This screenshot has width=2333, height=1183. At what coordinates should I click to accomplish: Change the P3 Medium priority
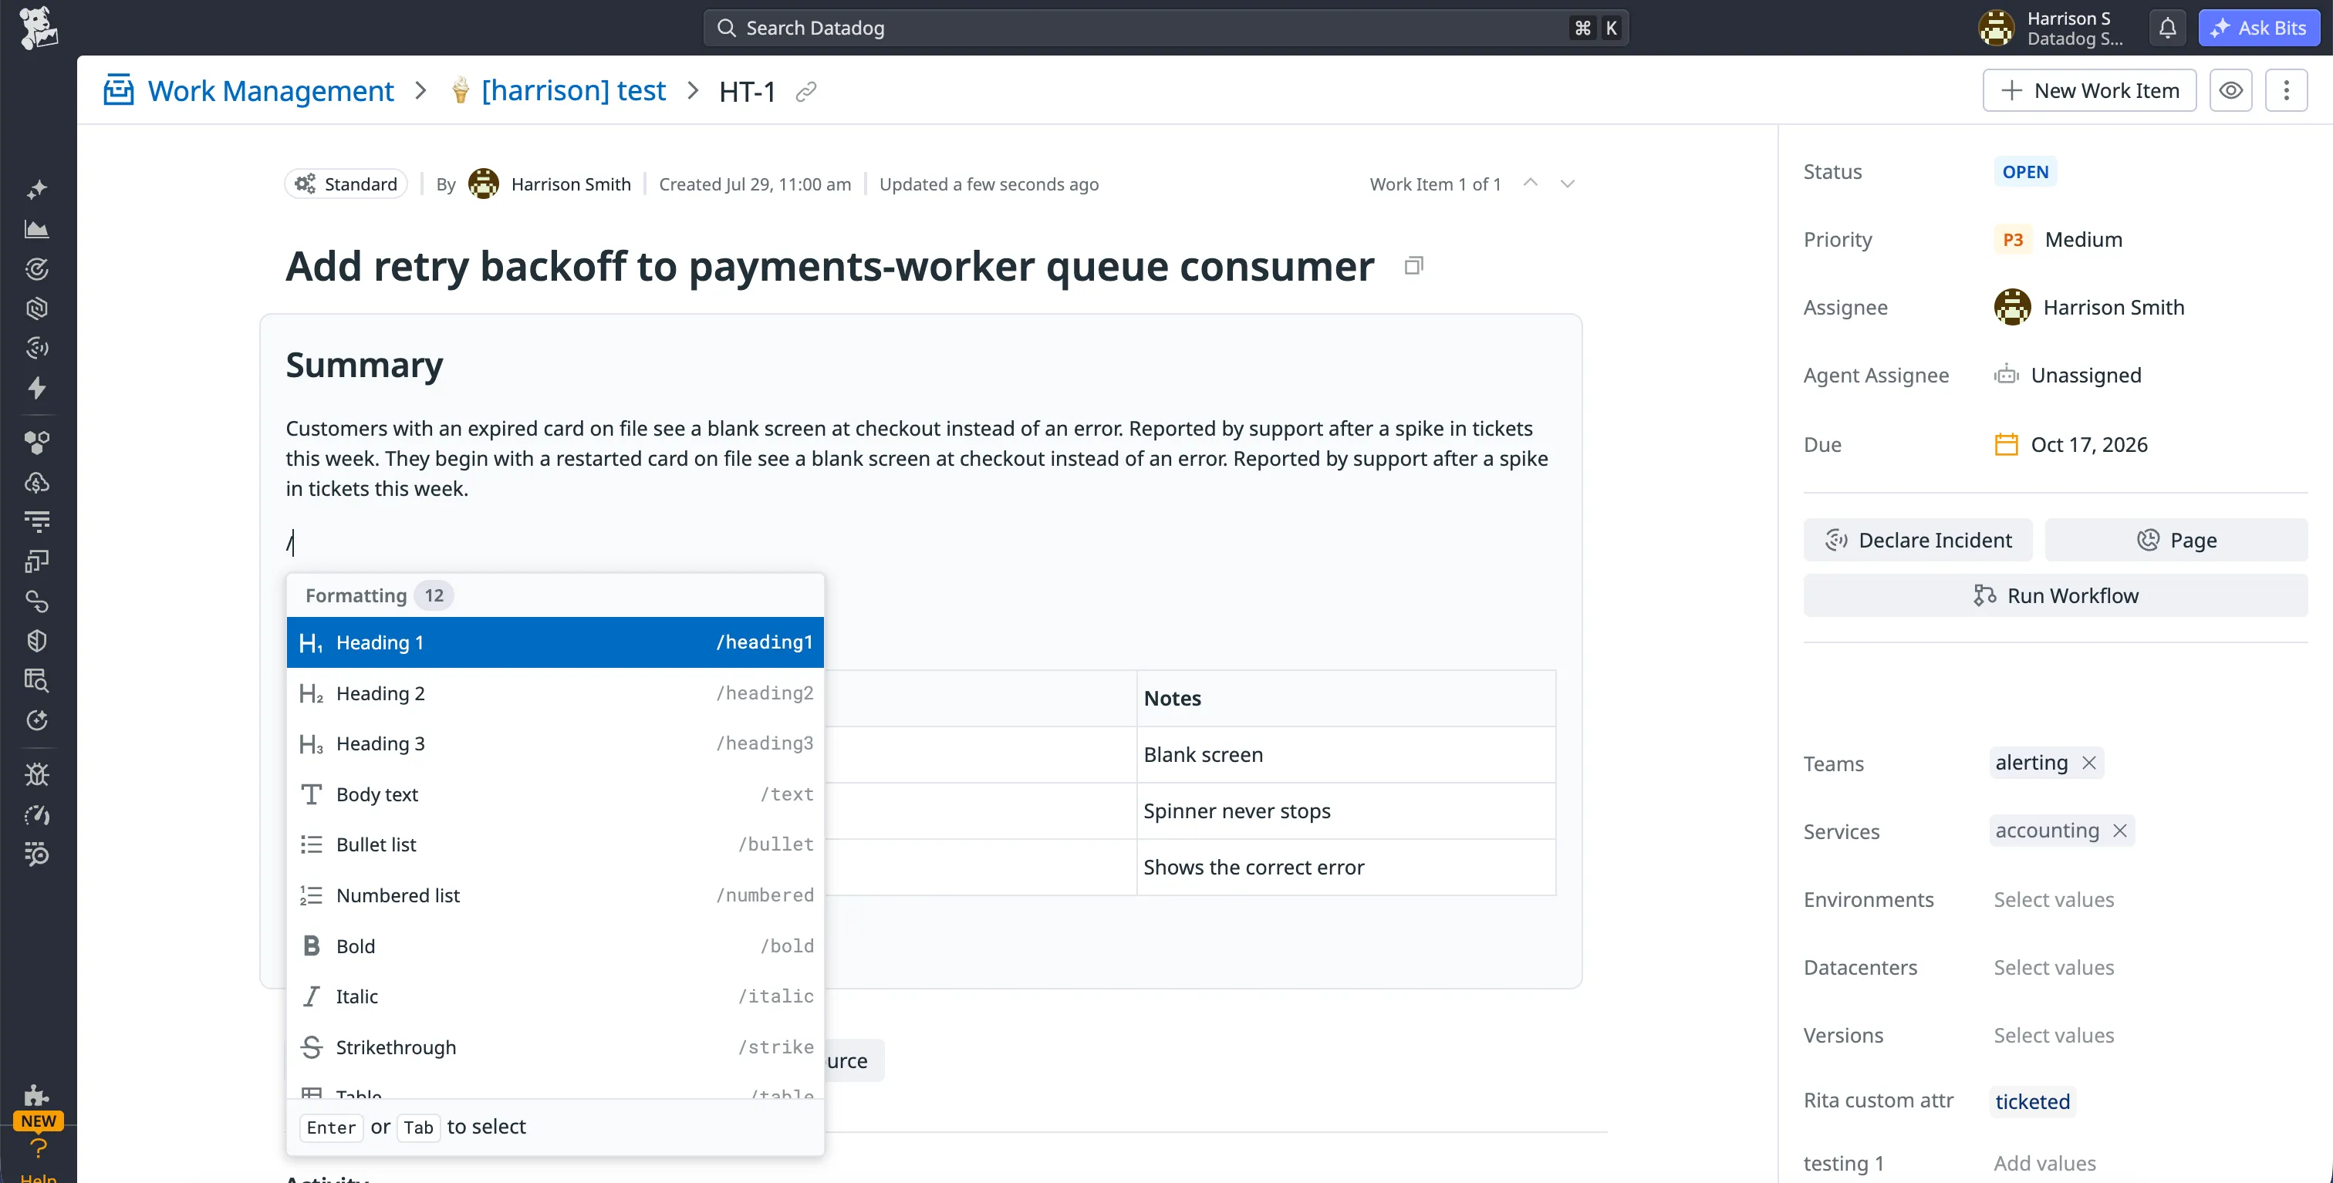pos(2058,240)
